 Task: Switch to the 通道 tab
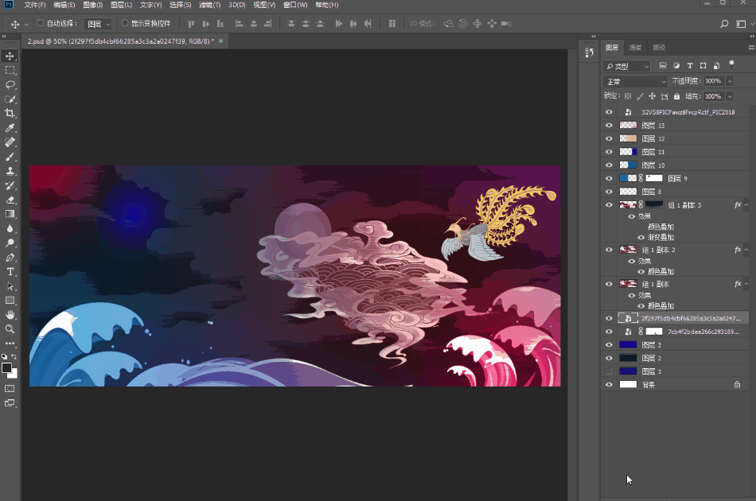[x=636, y=47]
